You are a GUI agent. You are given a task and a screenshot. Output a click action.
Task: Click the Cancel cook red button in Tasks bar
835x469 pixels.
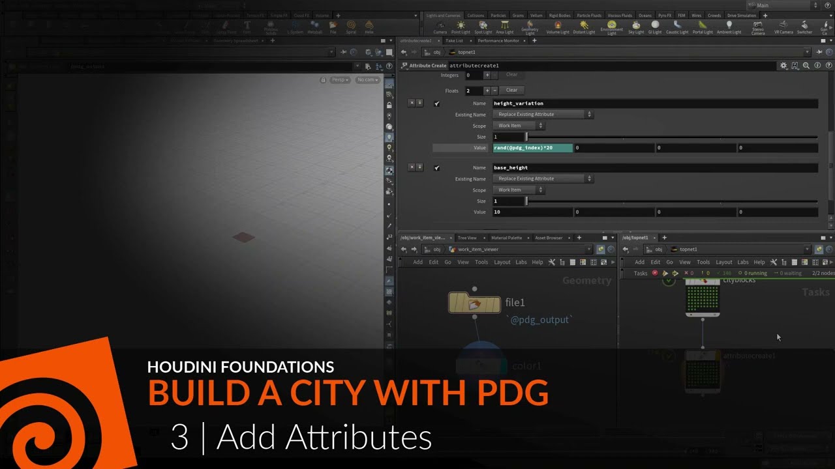click(655, 273)
